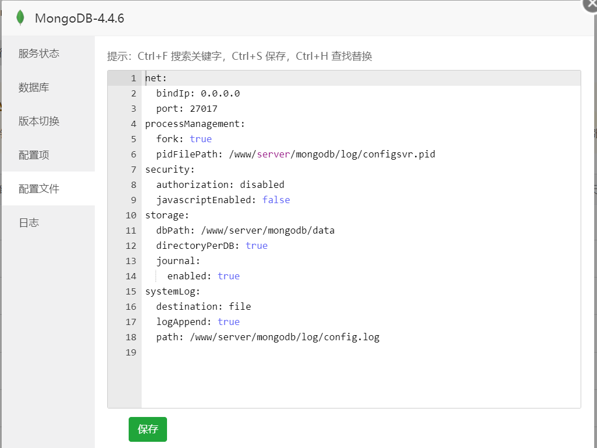Click the 'bindIp: 0.0.0.0' line
This screenshot has width=597, height=448.
198,93
